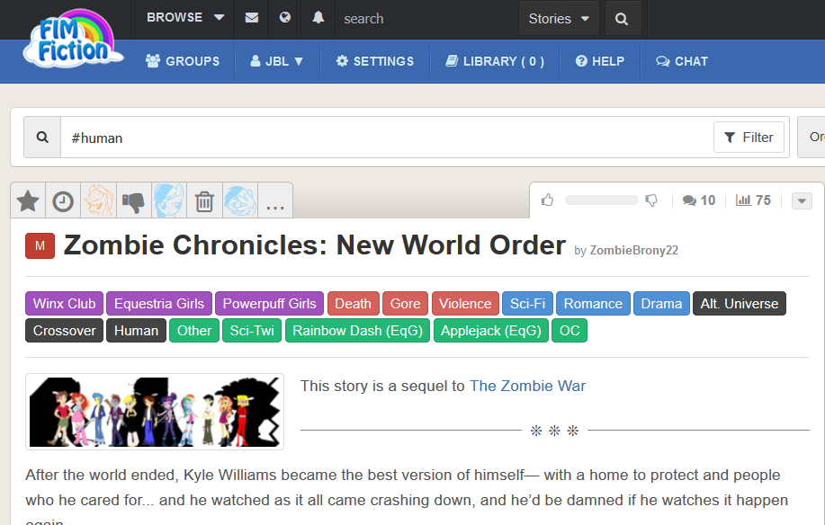The width and height of the screenshot is (825, 525).
Task: Submit the search with the magnifier icon
Action: (623, 18)
